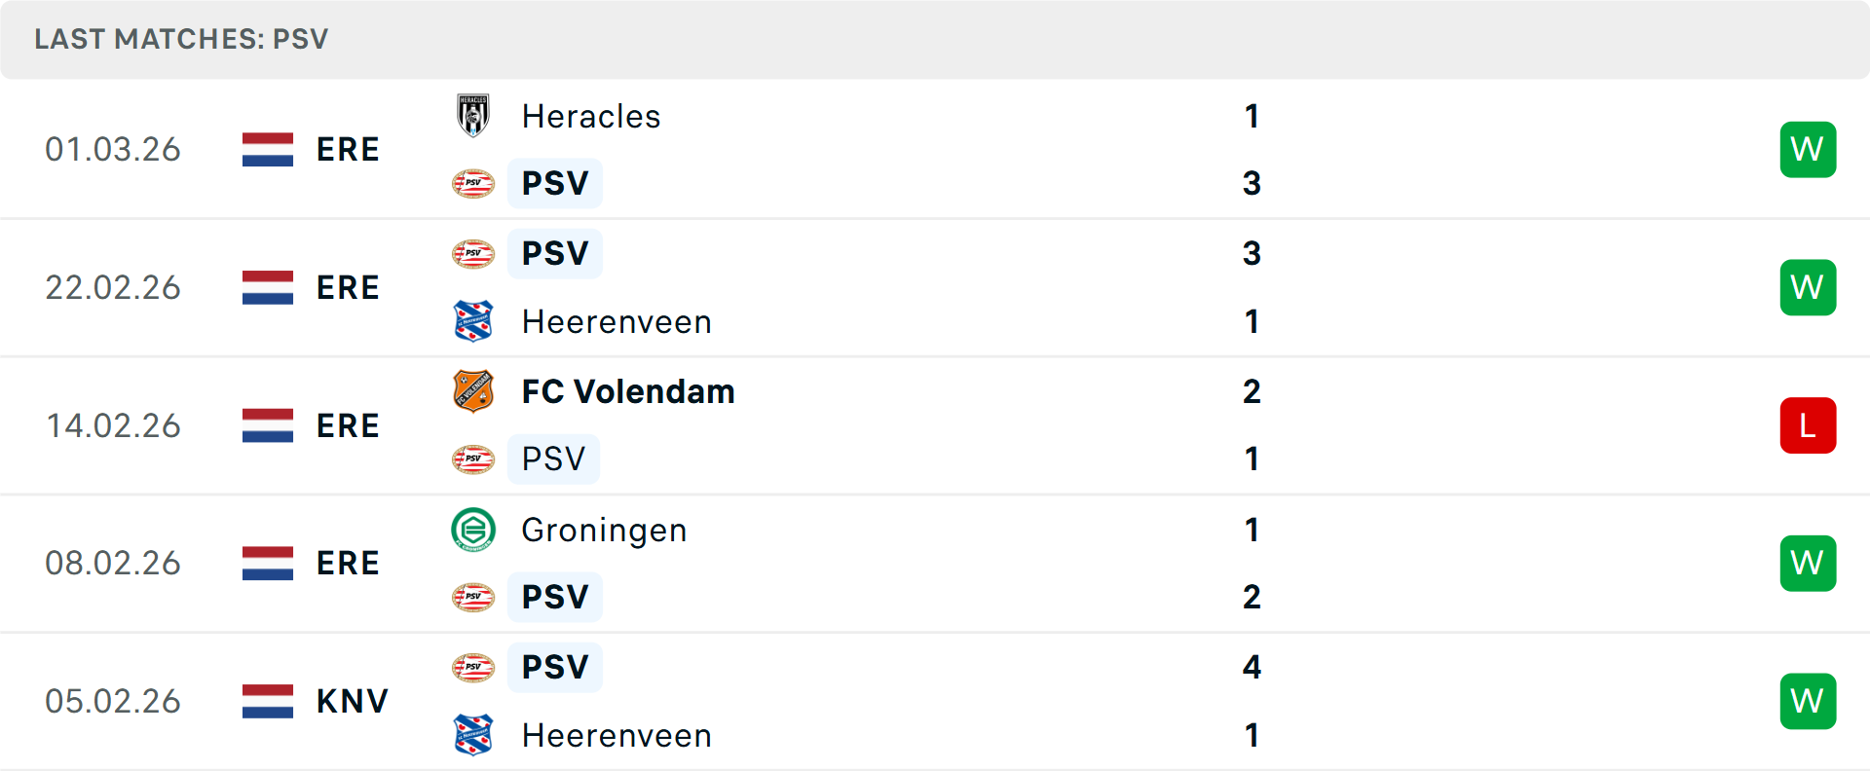
Task: Click the Heracles club crest icon
Action: pyautogui.click(x=473, y=116)
